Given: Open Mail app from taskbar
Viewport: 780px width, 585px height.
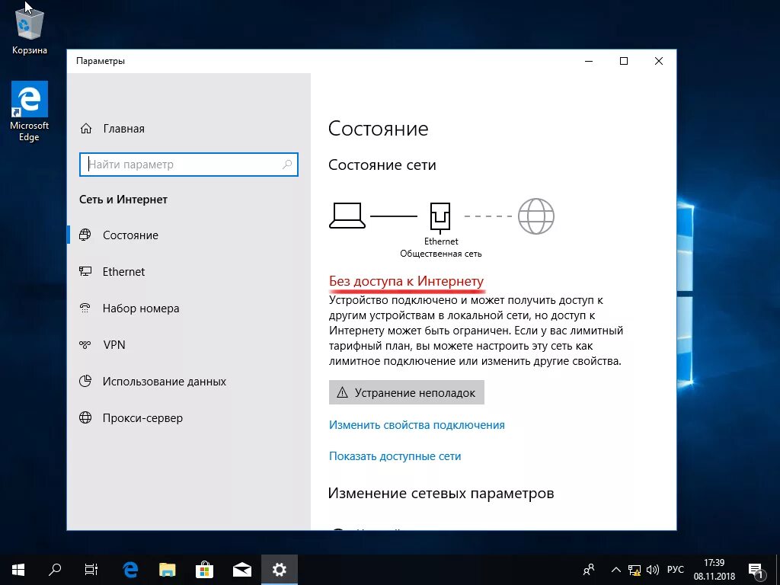Looking at the screenshot, I should tap(241, 570).
